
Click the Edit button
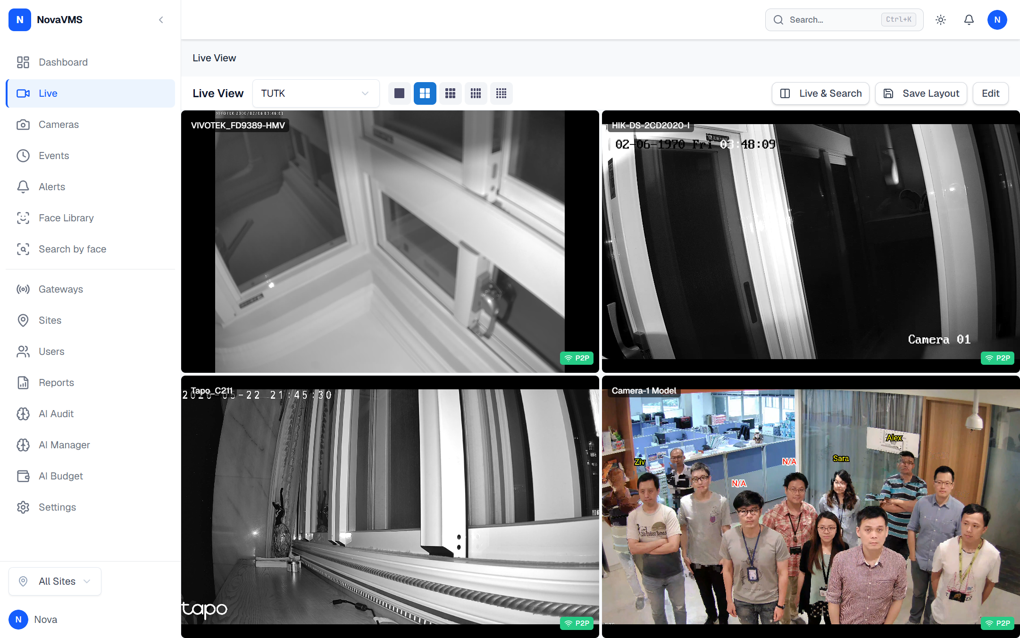tap(991, 93)
